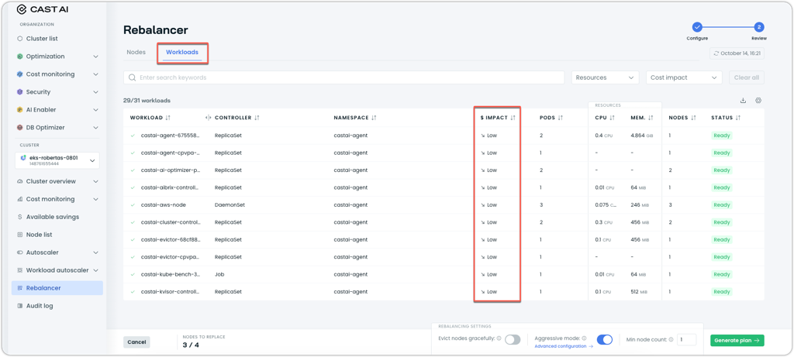The height and width of the screenshot is (357, 794).
Task: Click the Rebalancer icon in sidebar
Action: tap(19, 288)
